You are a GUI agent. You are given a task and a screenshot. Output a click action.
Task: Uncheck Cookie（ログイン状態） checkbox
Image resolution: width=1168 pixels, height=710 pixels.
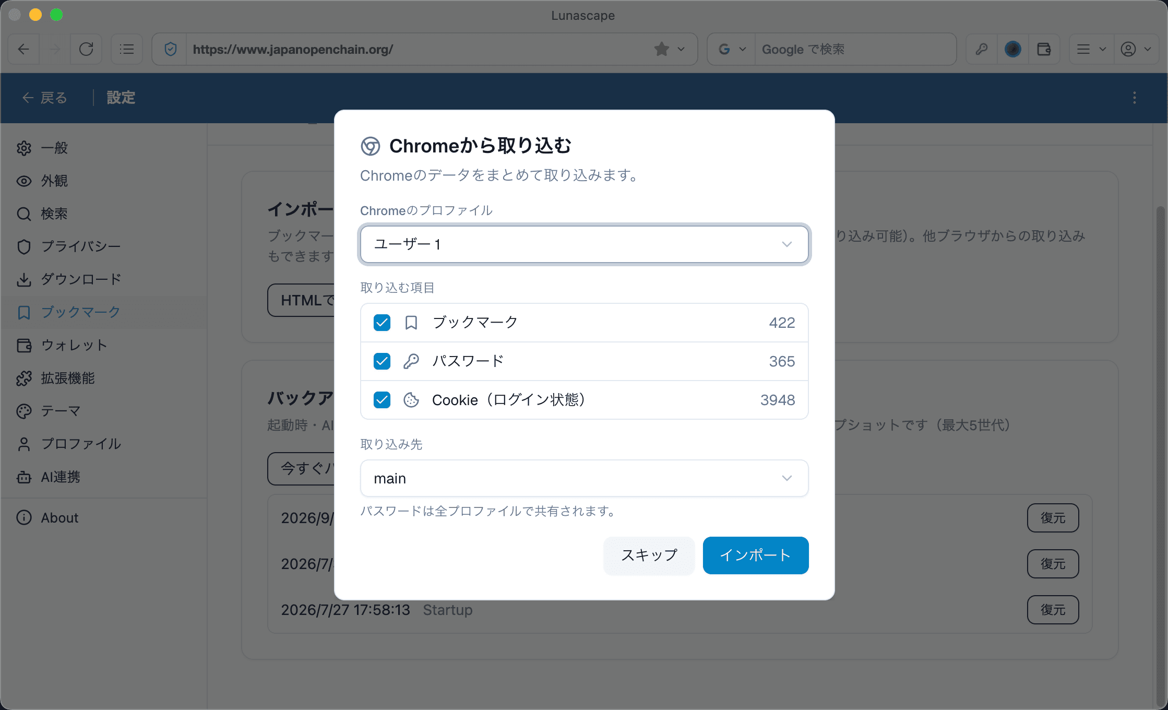point(382,400)
